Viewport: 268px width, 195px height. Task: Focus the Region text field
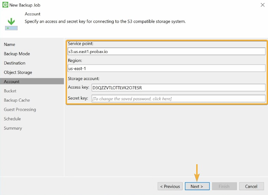coord(167,68)
